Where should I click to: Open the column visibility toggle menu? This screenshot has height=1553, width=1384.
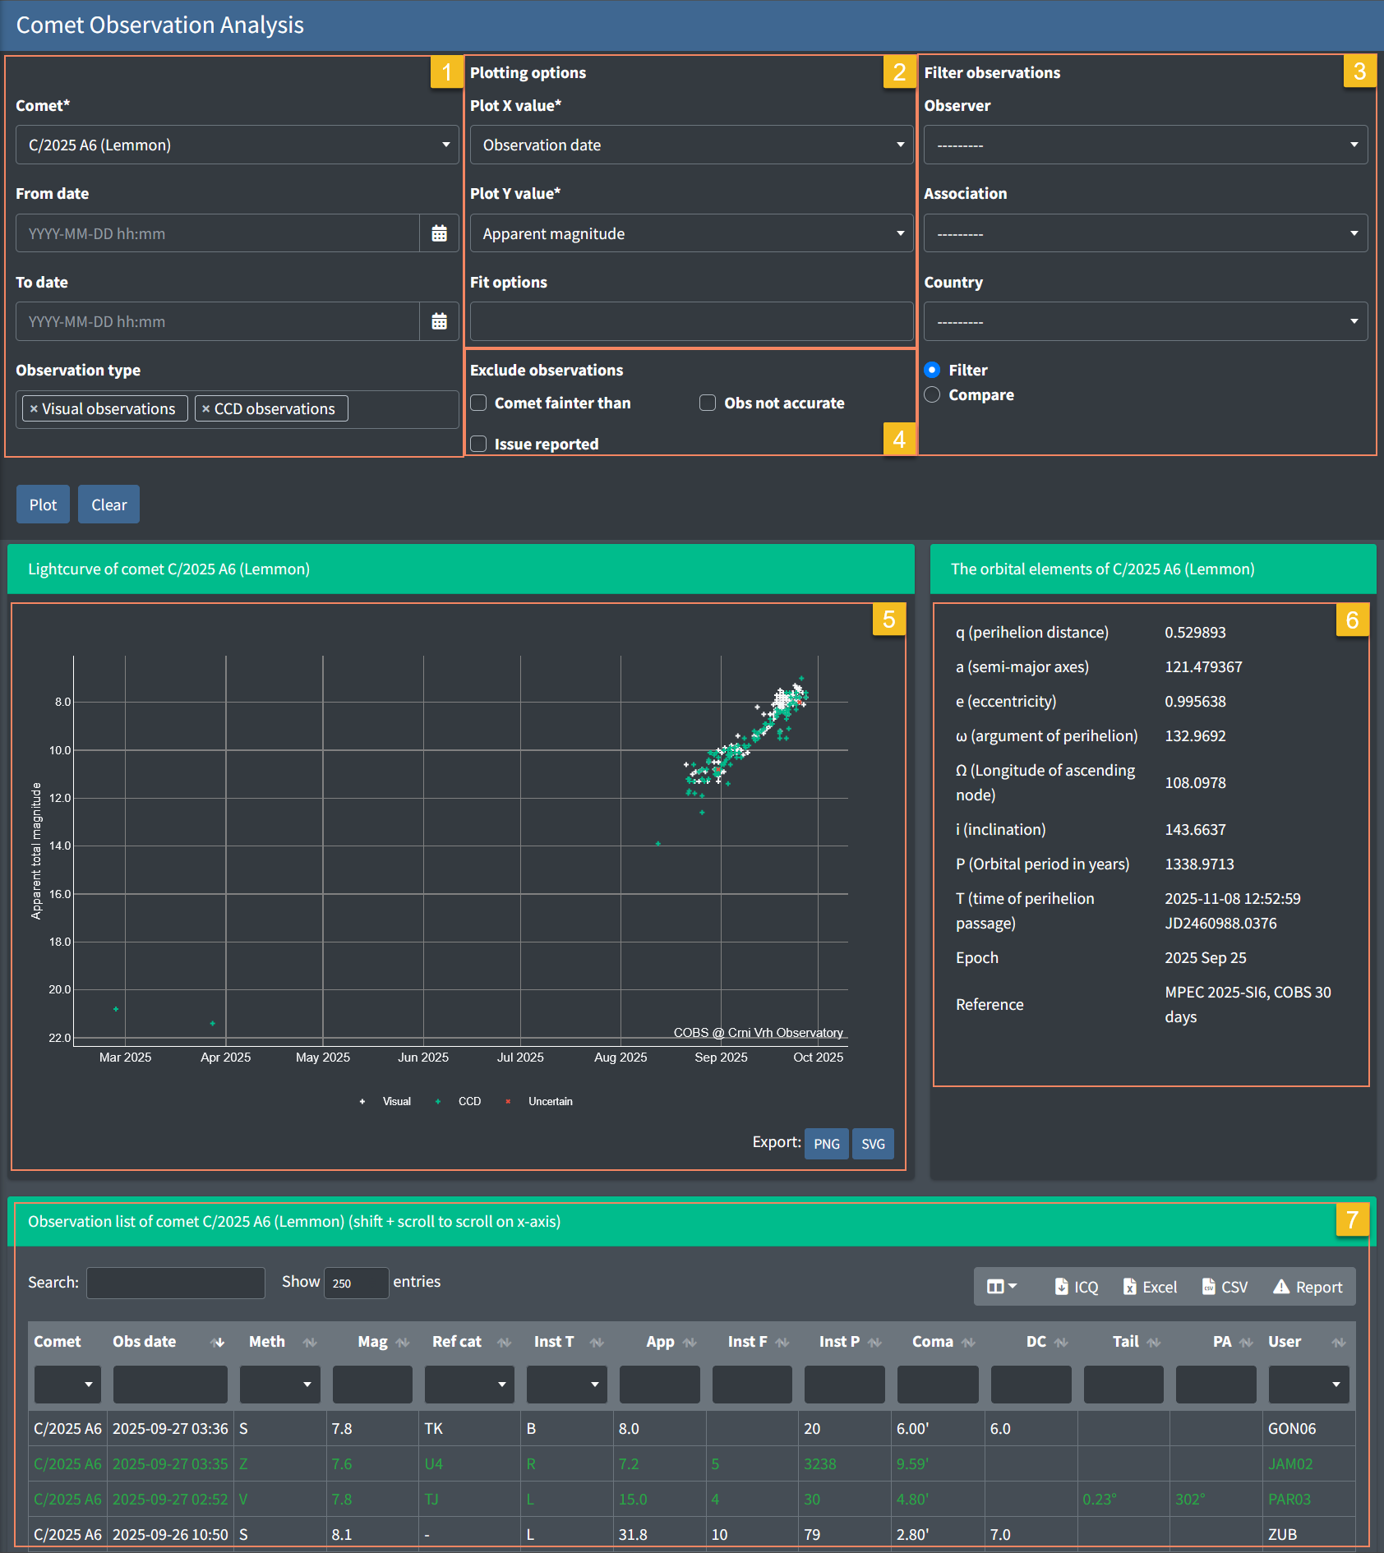[1001, 1287]
